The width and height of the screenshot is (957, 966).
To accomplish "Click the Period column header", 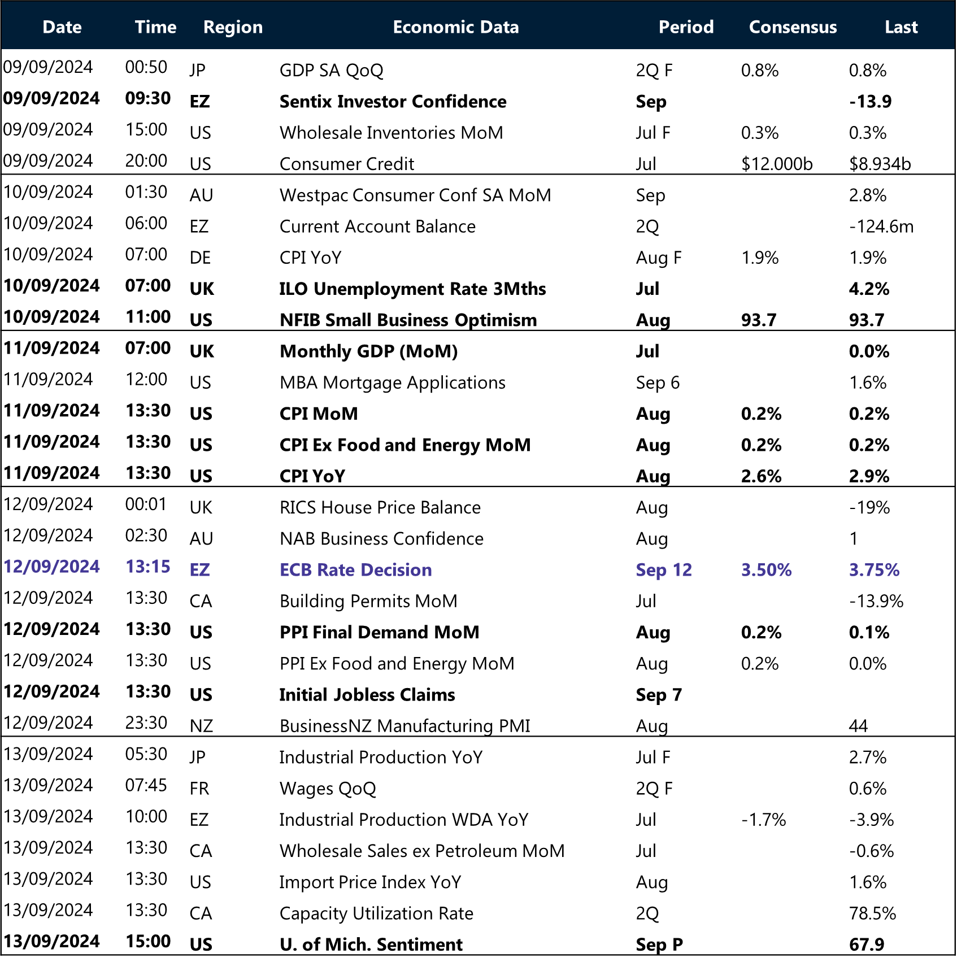I will point(686,27).
